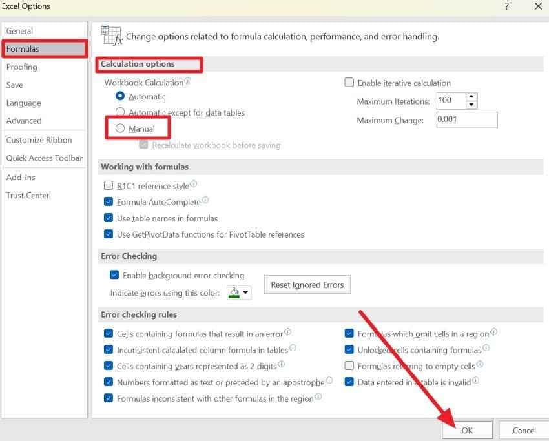Toggle Use table names in formulas
This screenshot has width=549, height=441.
coord(109,218)
